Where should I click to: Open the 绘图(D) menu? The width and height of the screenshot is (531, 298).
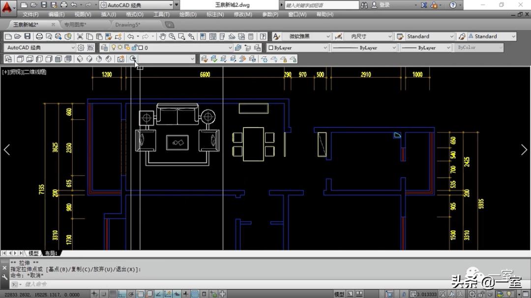coord(188,14)
